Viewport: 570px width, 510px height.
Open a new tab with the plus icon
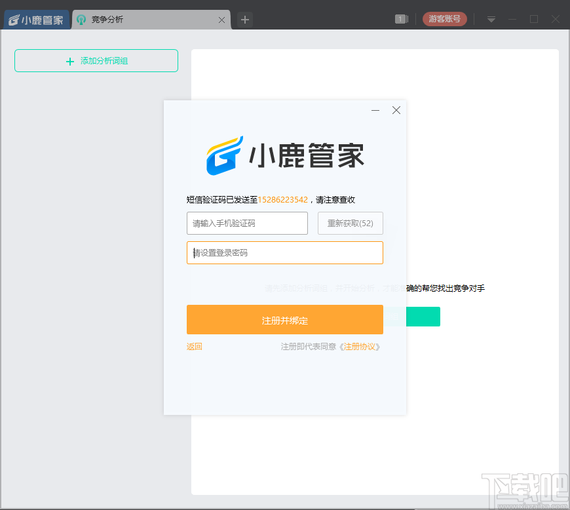click(244, 20)
